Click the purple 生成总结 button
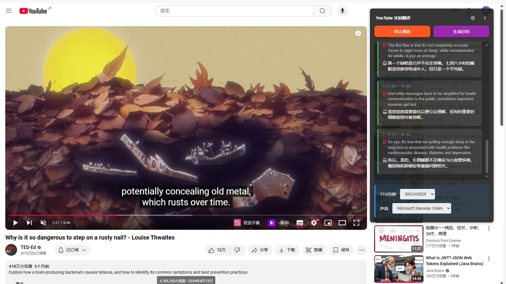Screen dimensions: 506x284 point(461,32)
